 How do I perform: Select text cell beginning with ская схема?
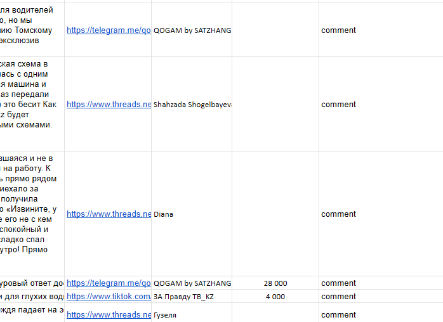32,105
